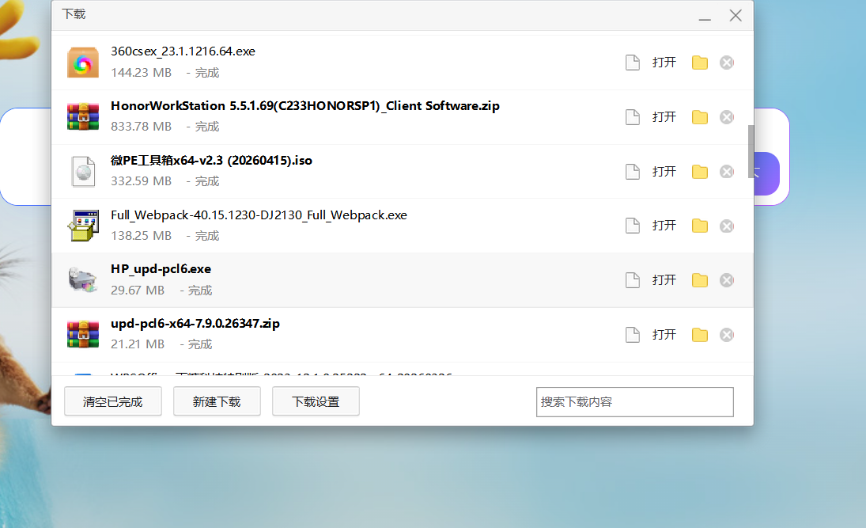866x528 pixels.
Task: Click the 清空已完成 button
Action: click(112, 401)
